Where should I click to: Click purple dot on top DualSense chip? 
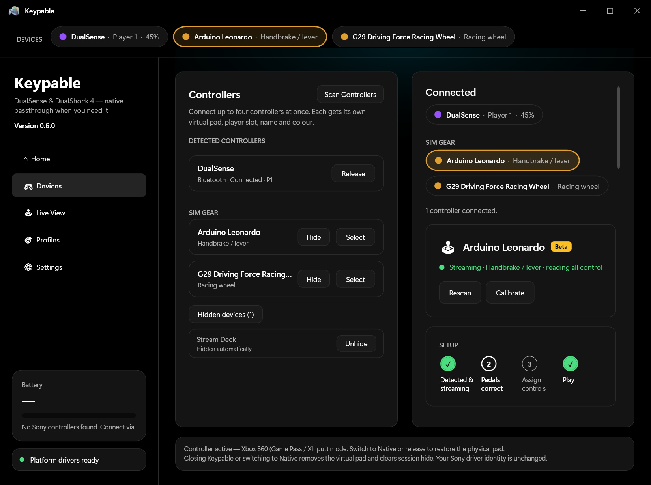(x=63, y=37)
